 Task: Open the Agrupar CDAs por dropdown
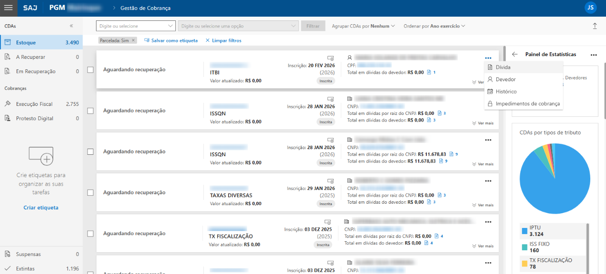coord(364,26)
